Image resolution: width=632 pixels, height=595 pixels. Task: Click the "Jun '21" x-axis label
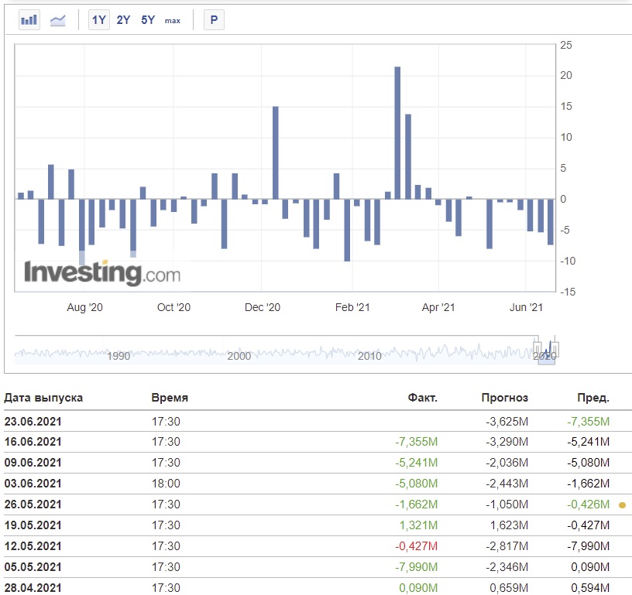(x=526, y=308)
